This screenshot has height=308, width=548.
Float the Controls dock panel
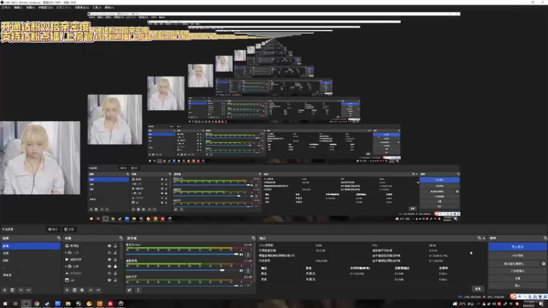(x=545, y=238)
